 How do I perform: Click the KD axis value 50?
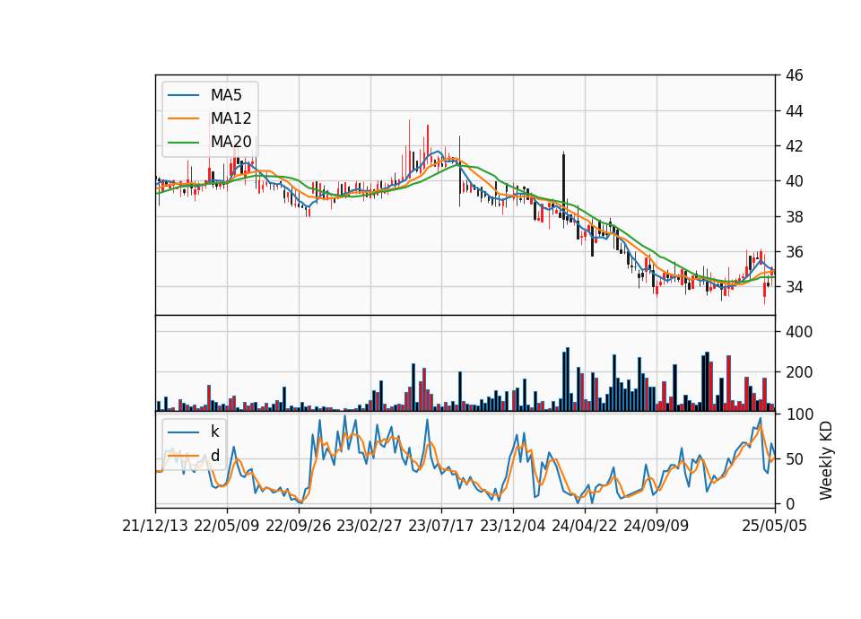point(794,459)
